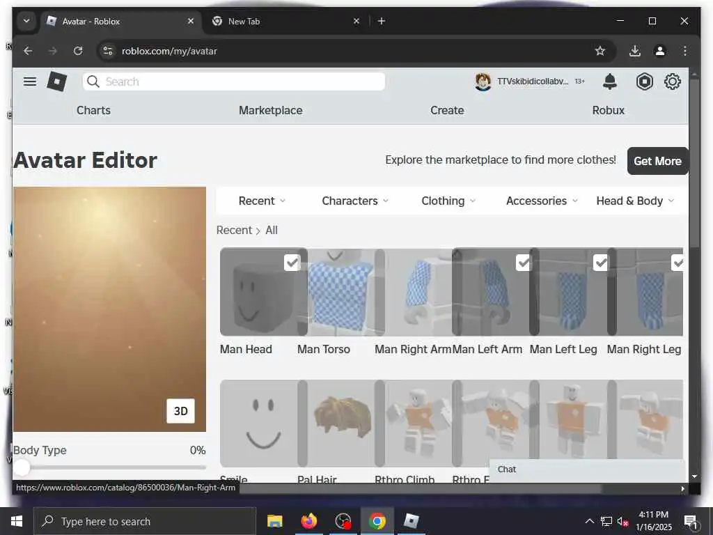Viewport: 713px width, 535px height.
Task: Click the browser address bar URL
Action: [x=169, y=51]
